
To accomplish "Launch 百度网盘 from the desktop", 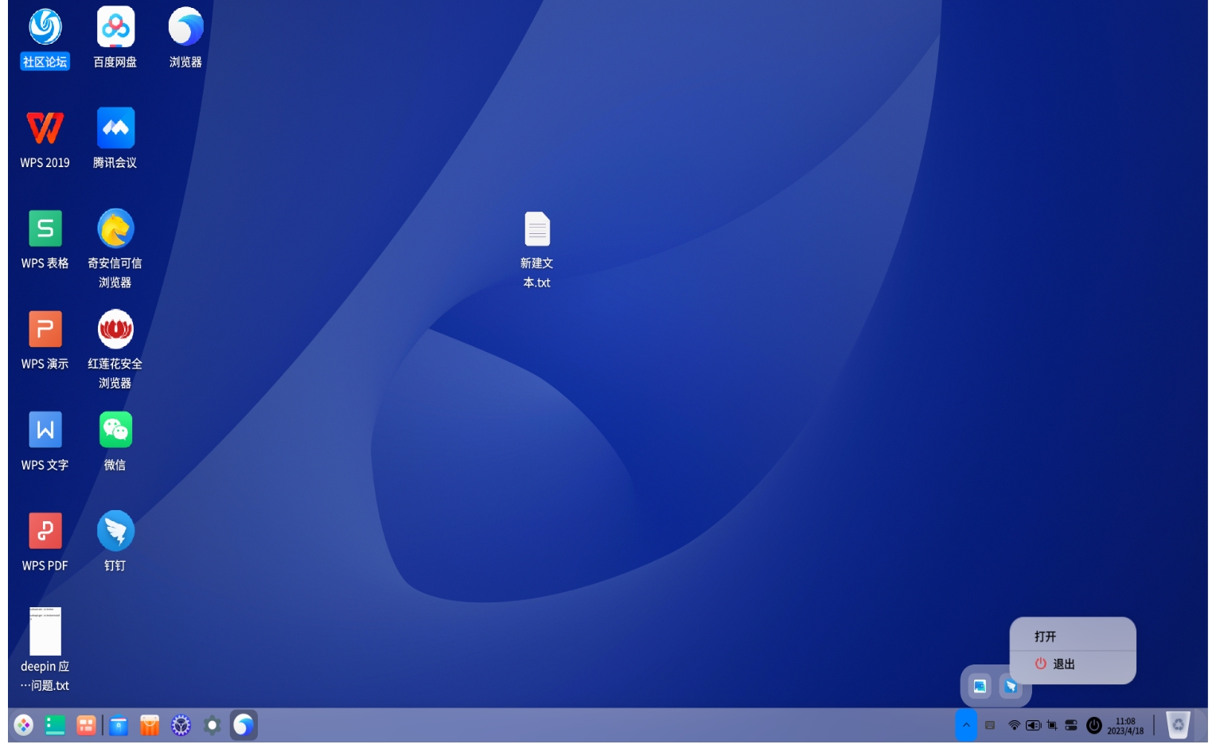I will pyautogui.click(x=115, y=37).
